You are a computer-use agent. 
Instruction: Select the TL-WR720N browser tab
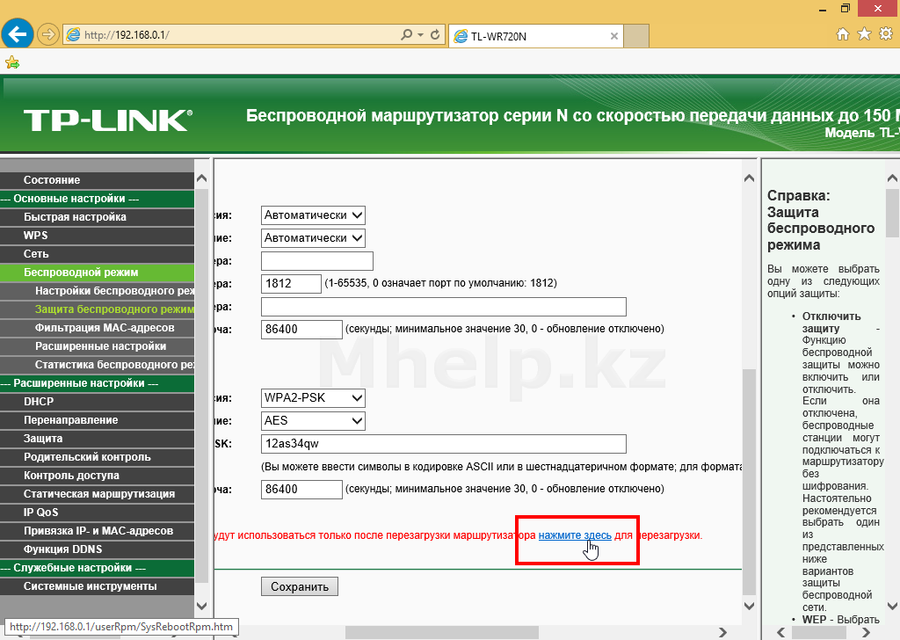[x=536, y=35]
